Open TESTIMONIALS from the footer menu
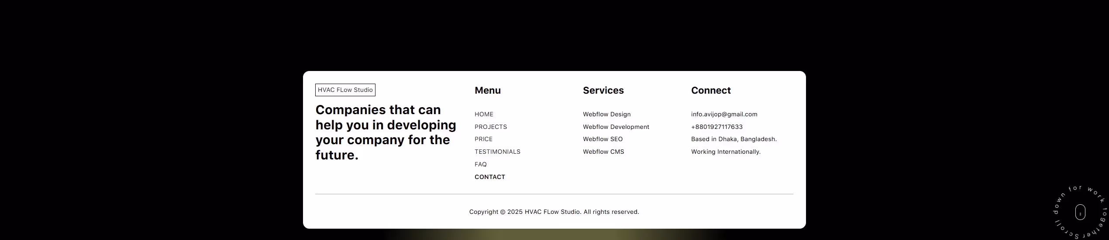The image size is (1109, 240). click(497, 152)
